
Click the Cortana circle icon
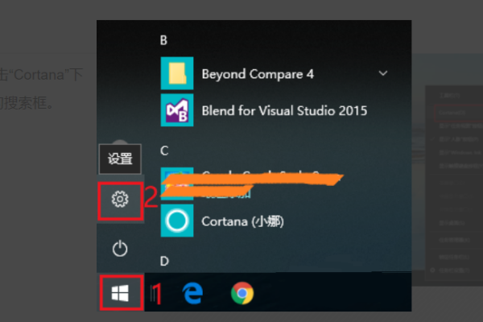click(x=177, y=221)
